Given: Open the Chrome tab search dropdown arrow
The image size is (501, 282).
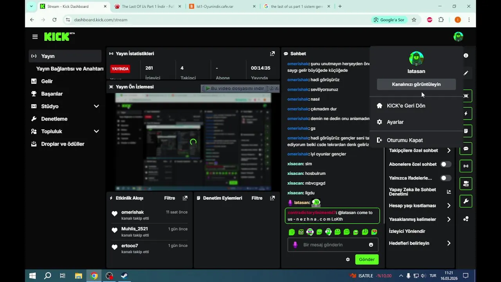Looking at the screenshot, I should tap(31, 6).
